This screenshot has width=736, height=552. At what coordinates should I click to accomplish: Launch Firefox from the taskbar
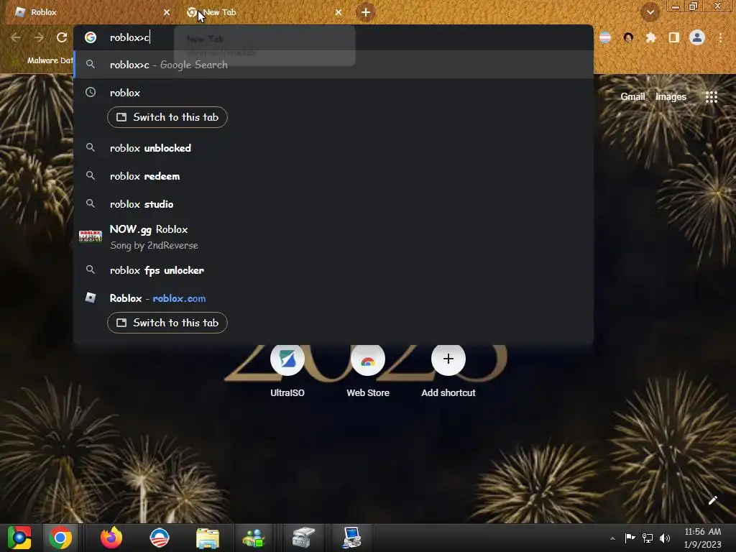tap(111, 538)
